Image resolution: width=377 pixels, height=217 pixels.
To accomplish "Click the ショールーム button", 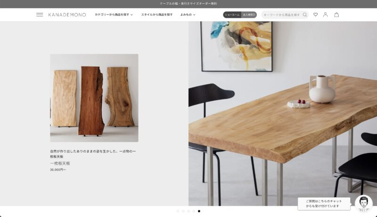I will (x=232, y=15).
